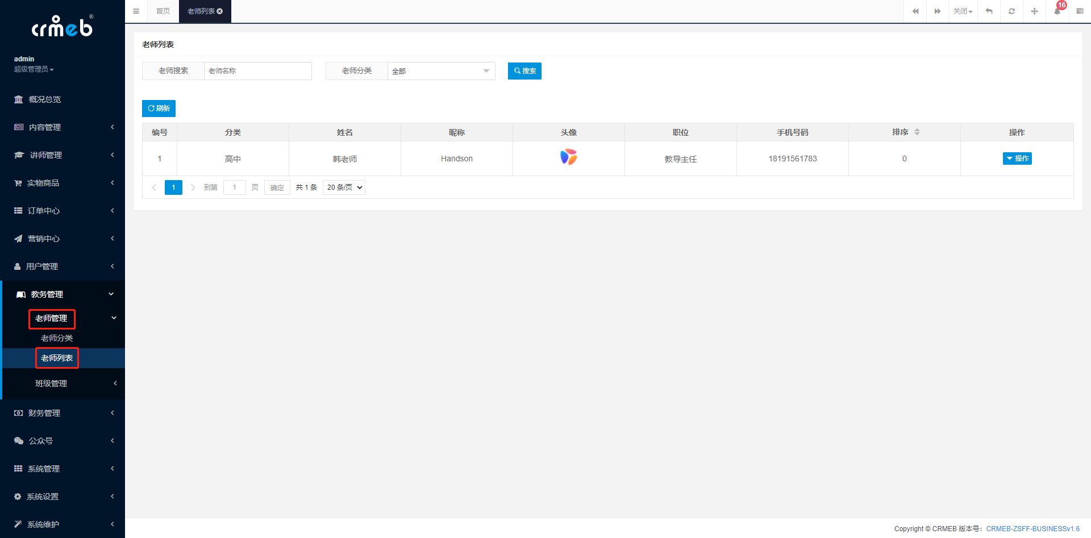Click the 编号 column header
Screen dimensions: 1091x538
160,132
